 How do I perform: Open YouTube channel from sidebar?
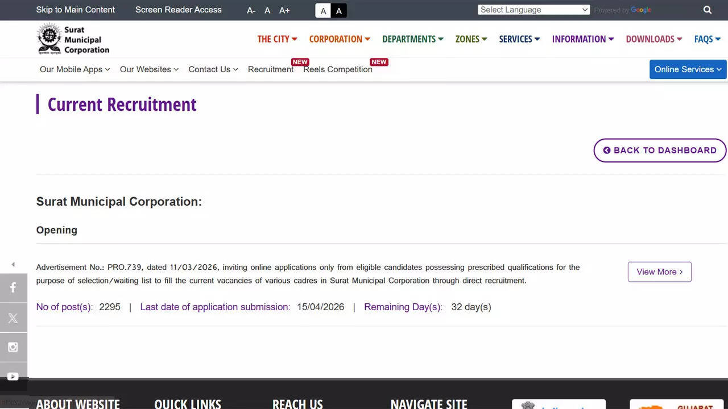(14, 376)
